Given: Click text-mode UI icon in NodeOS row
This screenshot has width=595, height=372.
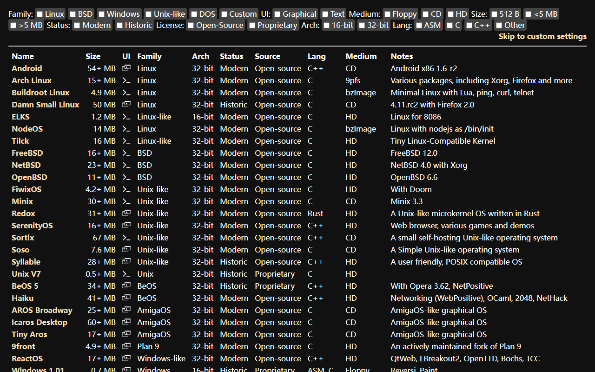Looking at the screenshot, I should coord(126,129).
